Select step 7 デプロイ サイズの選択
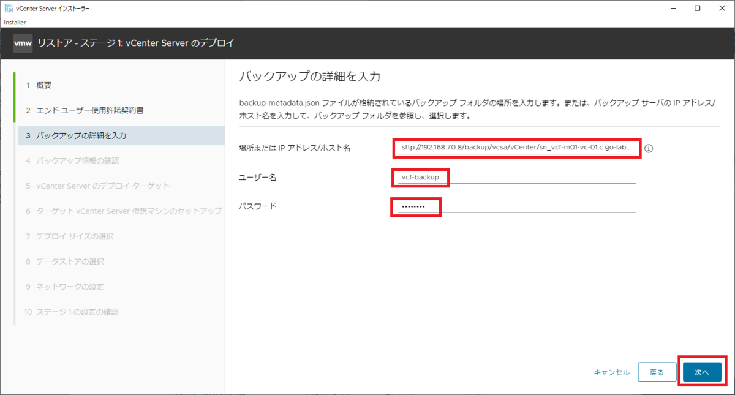The height and width of the screenshot is (395, 735). [121, 236]
